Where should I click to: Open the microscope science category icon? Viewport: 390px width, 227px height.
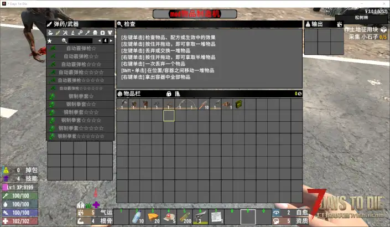tap(72, 33)
